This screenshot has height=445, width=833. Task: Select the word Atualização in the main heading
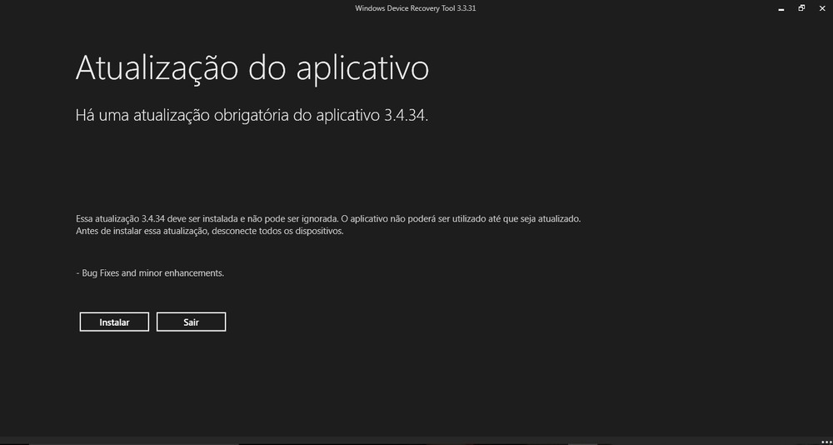click(157, 68)
